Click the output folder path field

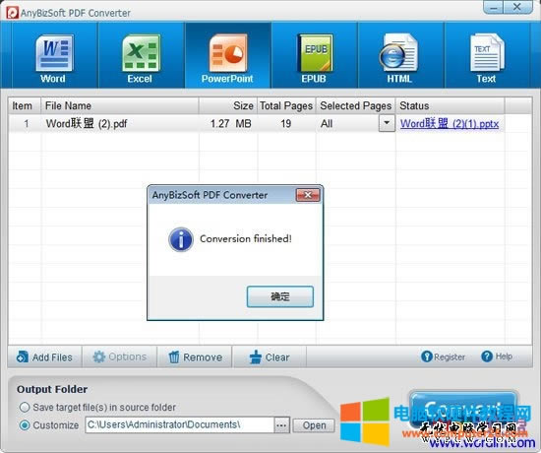(x=179, y=424)
